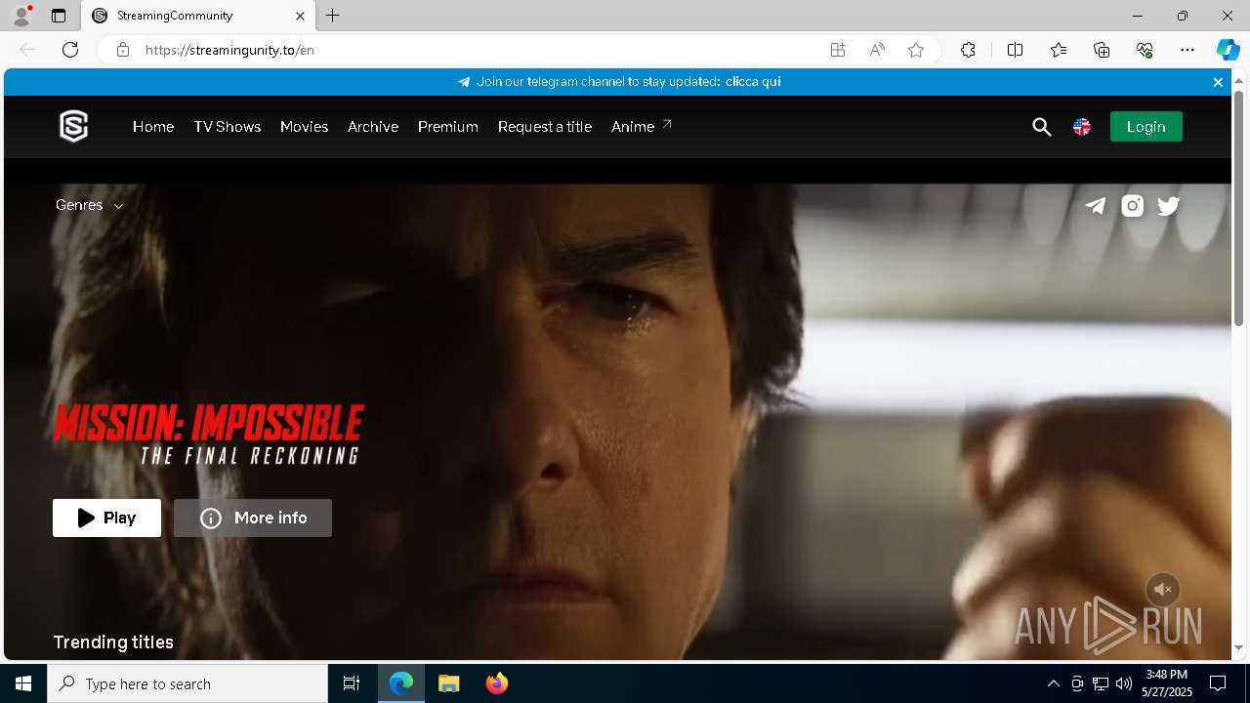Click the page's vertical scrollbar thumb
Image resolution: width=1250 pixels, height=703 pixels.
click(x=1238, y=207)
